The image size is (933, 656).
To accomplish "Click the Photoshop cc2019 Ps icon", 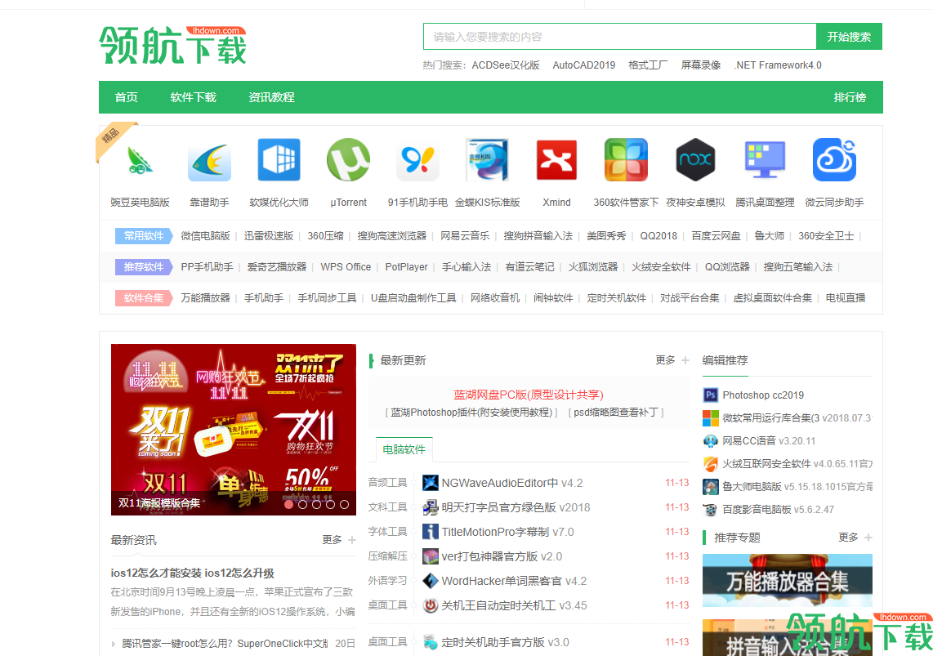I will (711, 395).
